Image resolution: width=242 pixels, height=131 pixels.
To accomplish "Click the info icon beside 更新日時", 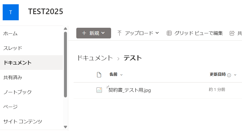I will [x=229, y=75].
